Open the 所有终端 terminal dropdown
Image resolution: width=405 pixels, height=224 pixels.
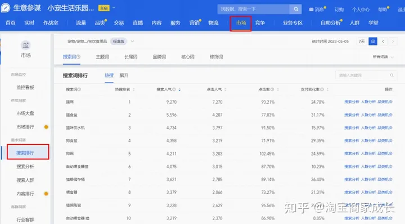(x=383, y=57)
